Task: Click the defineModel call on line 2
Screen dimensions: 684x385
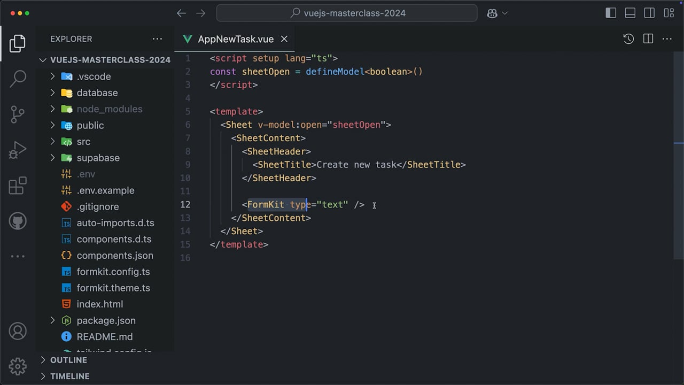Action: [x=335, y=71]
